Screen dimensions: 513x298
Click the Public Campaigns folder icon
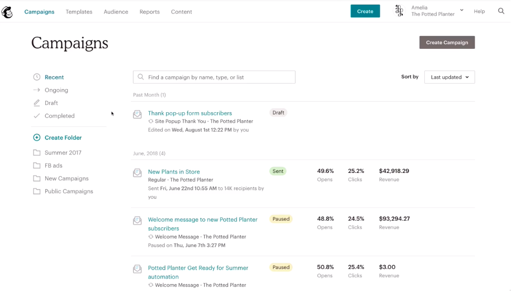(x=37, y=191)
